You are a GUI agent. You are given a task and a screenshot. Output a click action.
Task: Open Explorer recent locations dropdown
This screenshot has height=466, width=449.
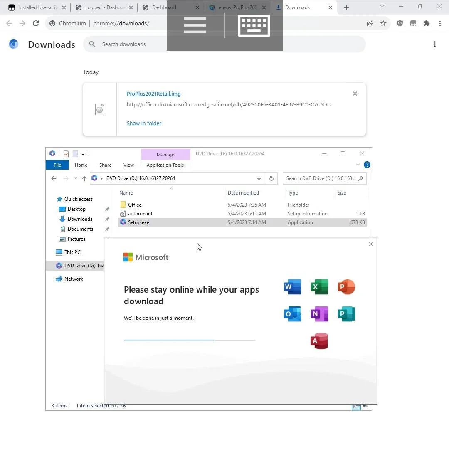76,178
